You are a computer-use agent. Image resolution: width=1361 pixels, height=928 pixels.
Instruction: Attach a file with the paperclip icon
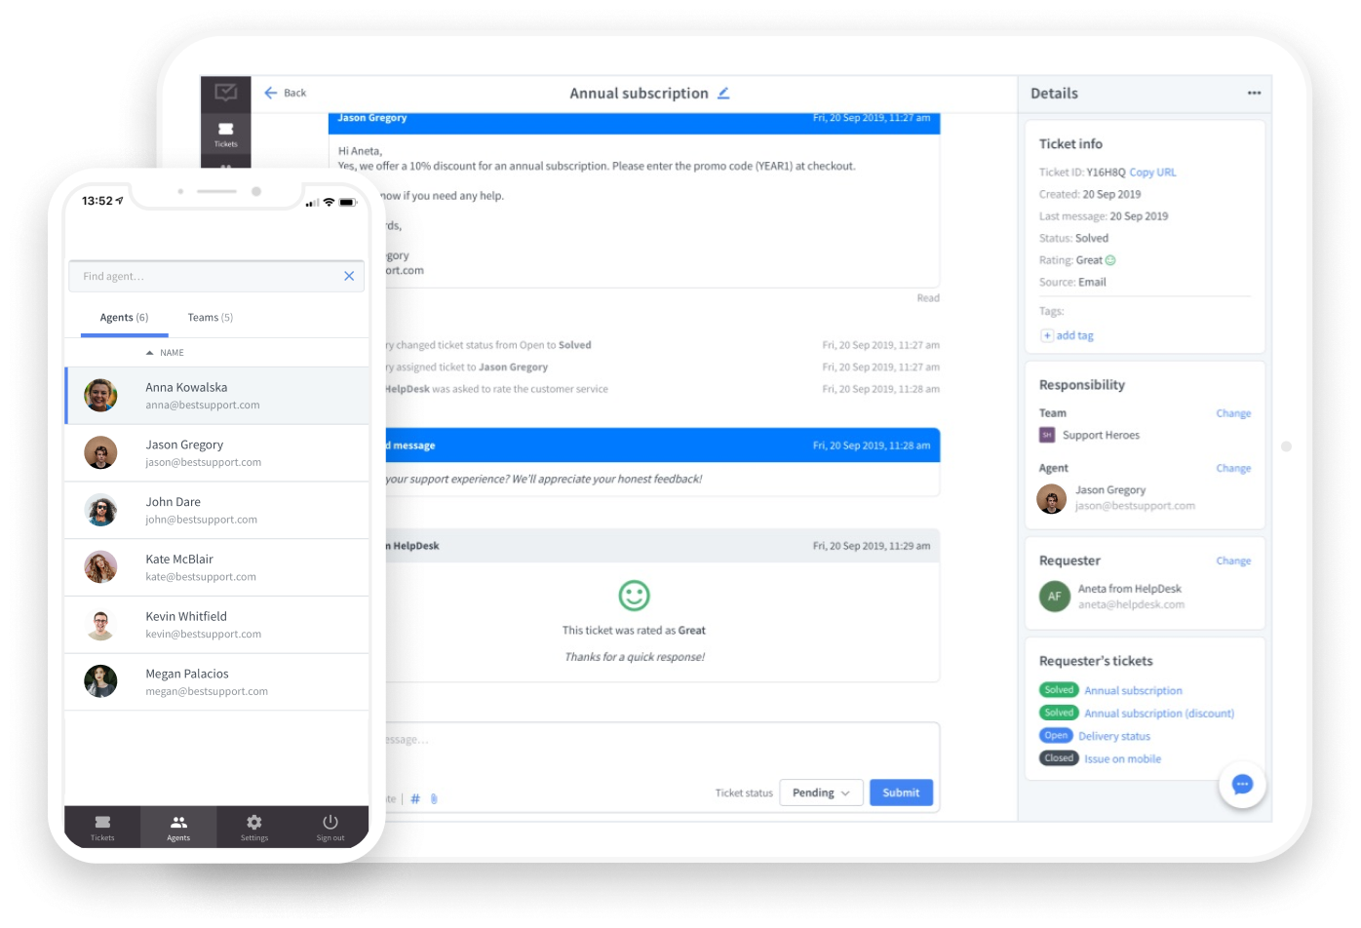pos(434,798)
